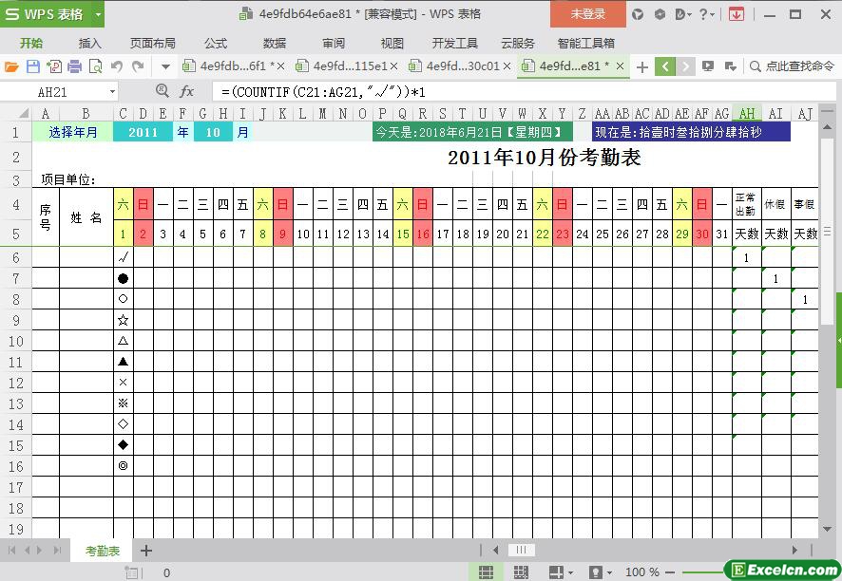
Task: Open Print Preview from the quick toolbar
Action: click(96, 66)
